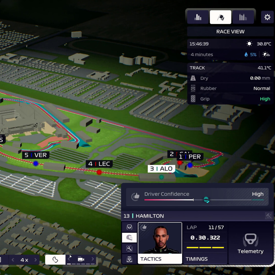Select the race flag view tab
Image resolution: width=275 pixels, height=275 pixels.
pos(221,17)
